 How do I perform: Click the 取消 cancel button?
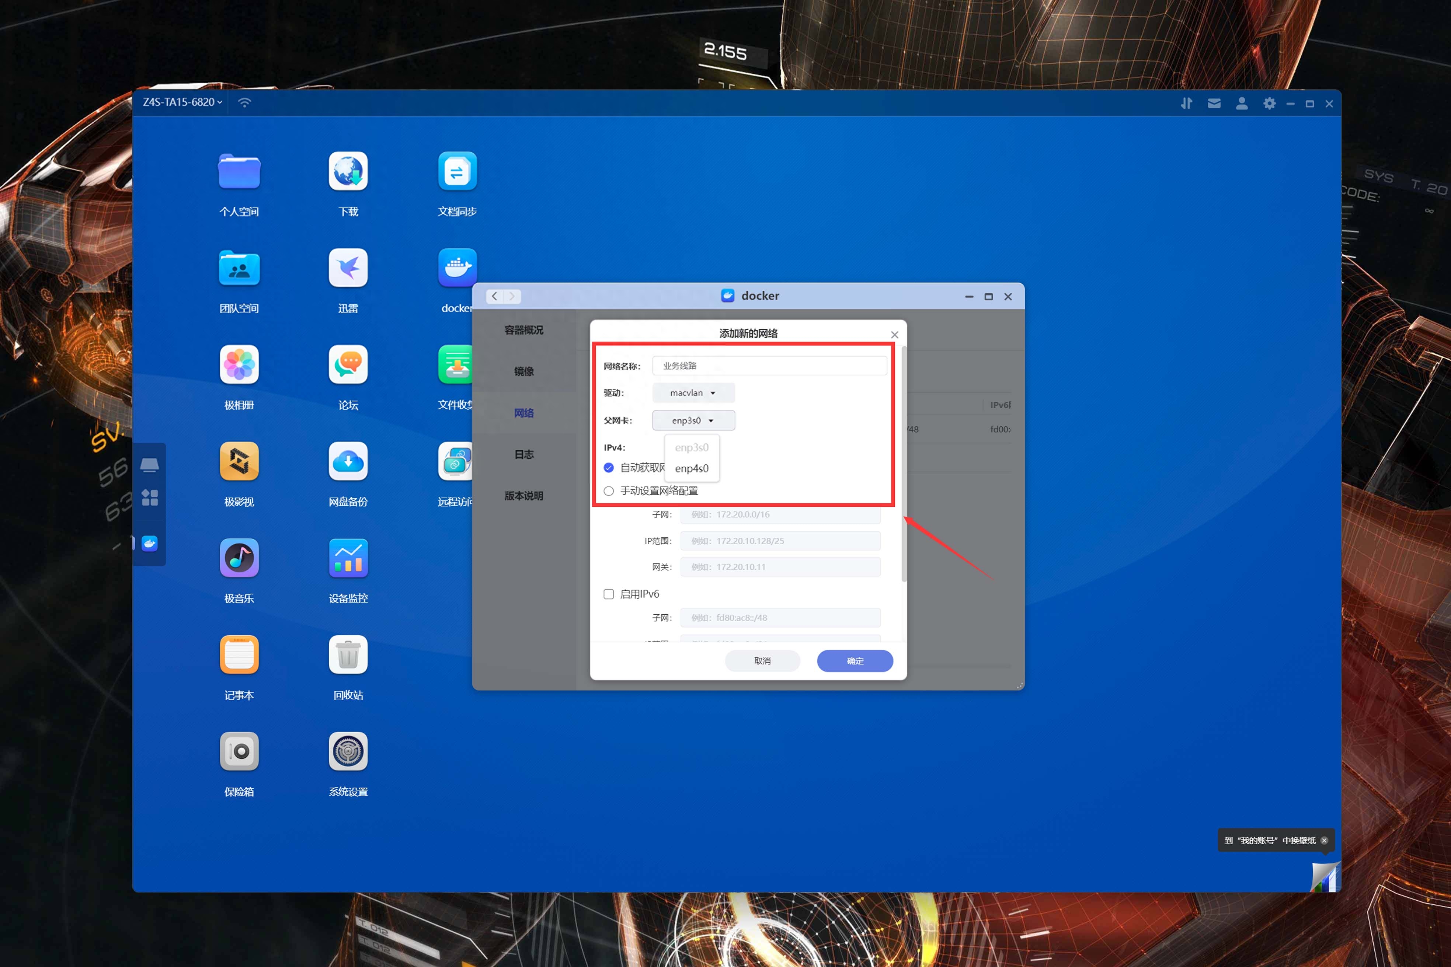[x=762, y=660]
